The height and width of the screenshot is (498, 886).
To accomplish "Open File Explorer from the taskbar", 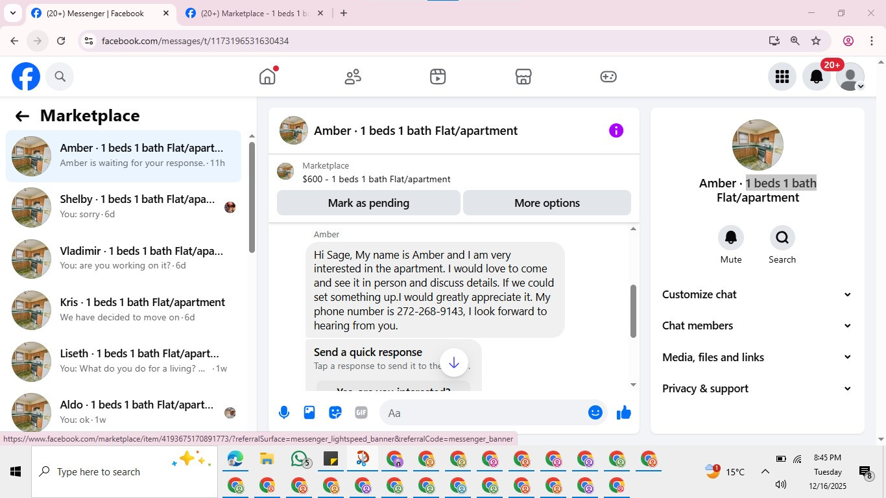I will 267,460.
